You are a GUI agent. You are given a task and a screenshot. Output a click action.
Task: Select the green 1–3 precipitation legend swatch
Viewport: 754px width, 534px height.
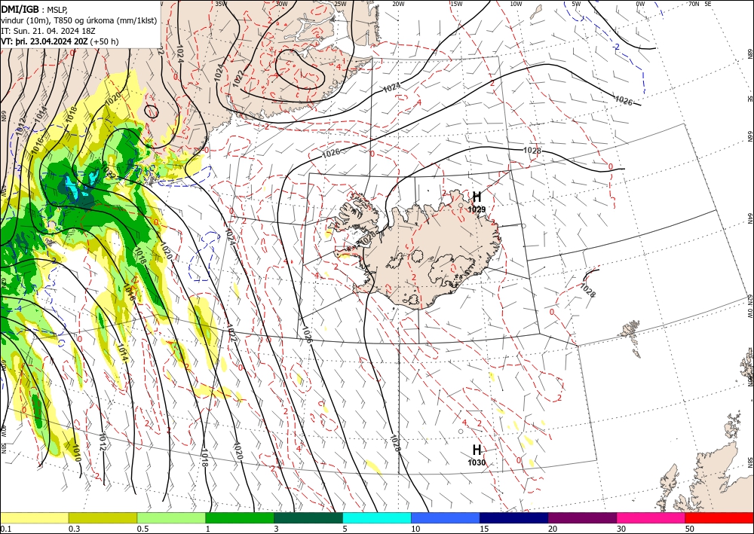(240, 517)
